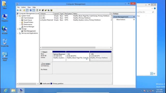166x93 pixels.
Task: Click the Action Center flag tray icon
Action: (x=144, y=91)
